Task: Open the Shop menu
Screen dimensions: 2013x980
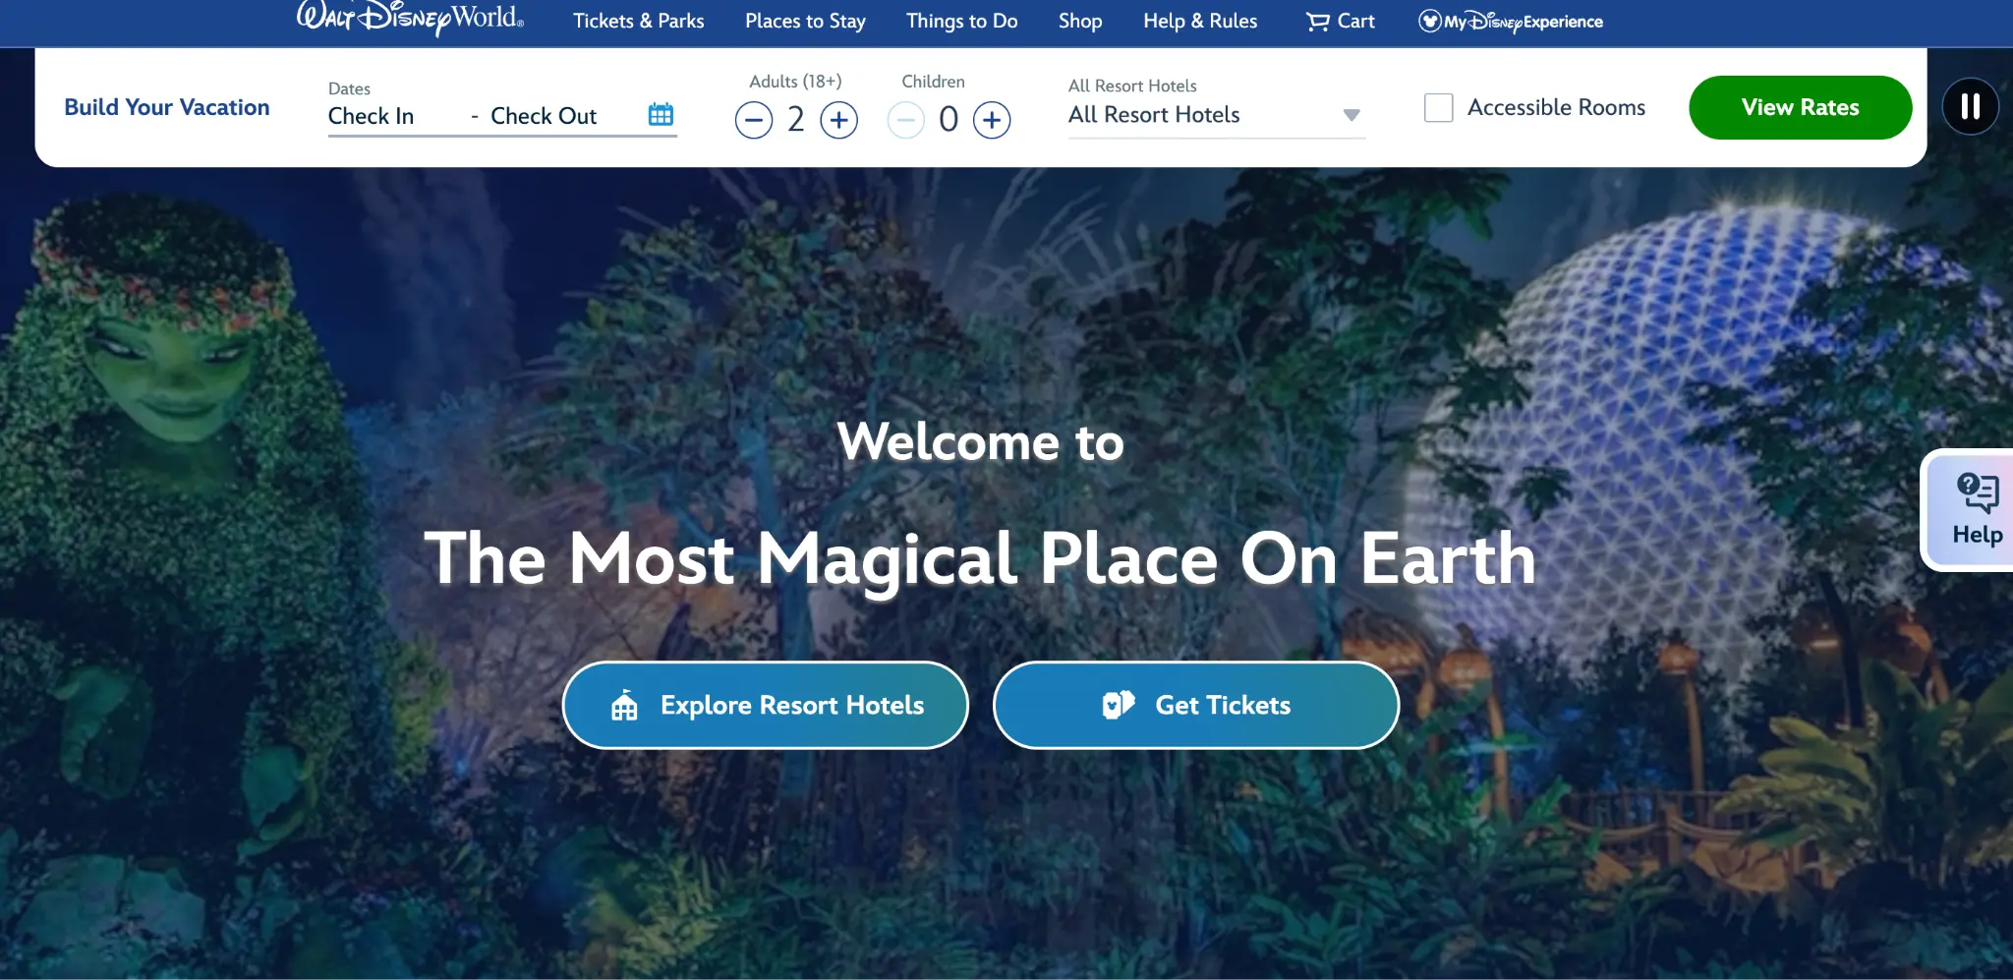Action: 1080,21
